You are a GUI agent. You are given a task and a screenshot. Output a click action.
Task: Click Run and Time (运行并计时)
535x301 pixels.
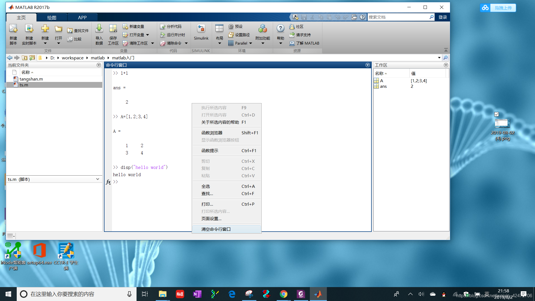coord(172,35)
